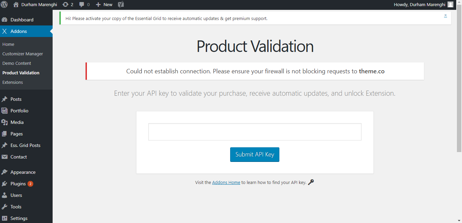Viewport: 462px width, 223px height.
Task: Dismiss the Essential Grid activation notice
Action: [x=445, y=15]
